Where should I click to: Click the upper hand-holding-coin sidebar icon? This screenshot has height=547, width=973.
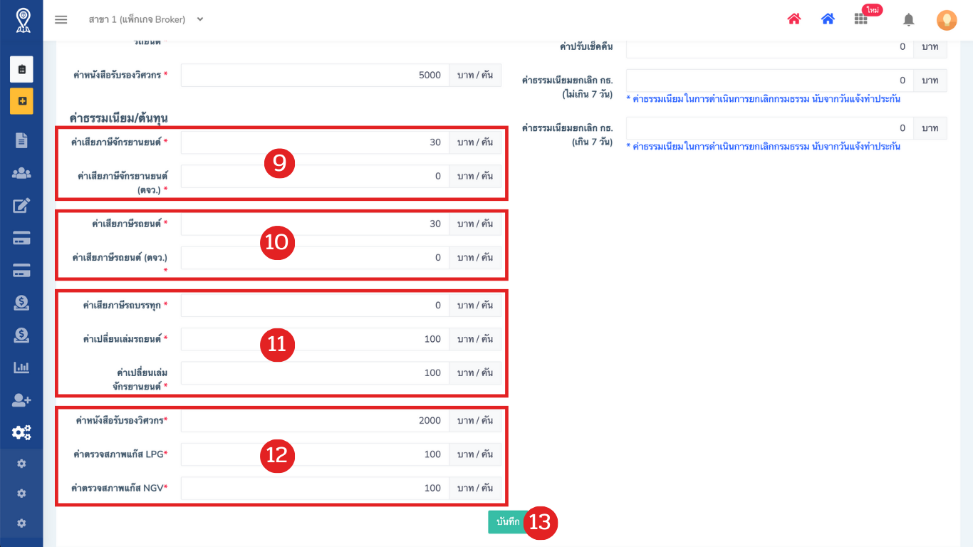tap(21, 303)
